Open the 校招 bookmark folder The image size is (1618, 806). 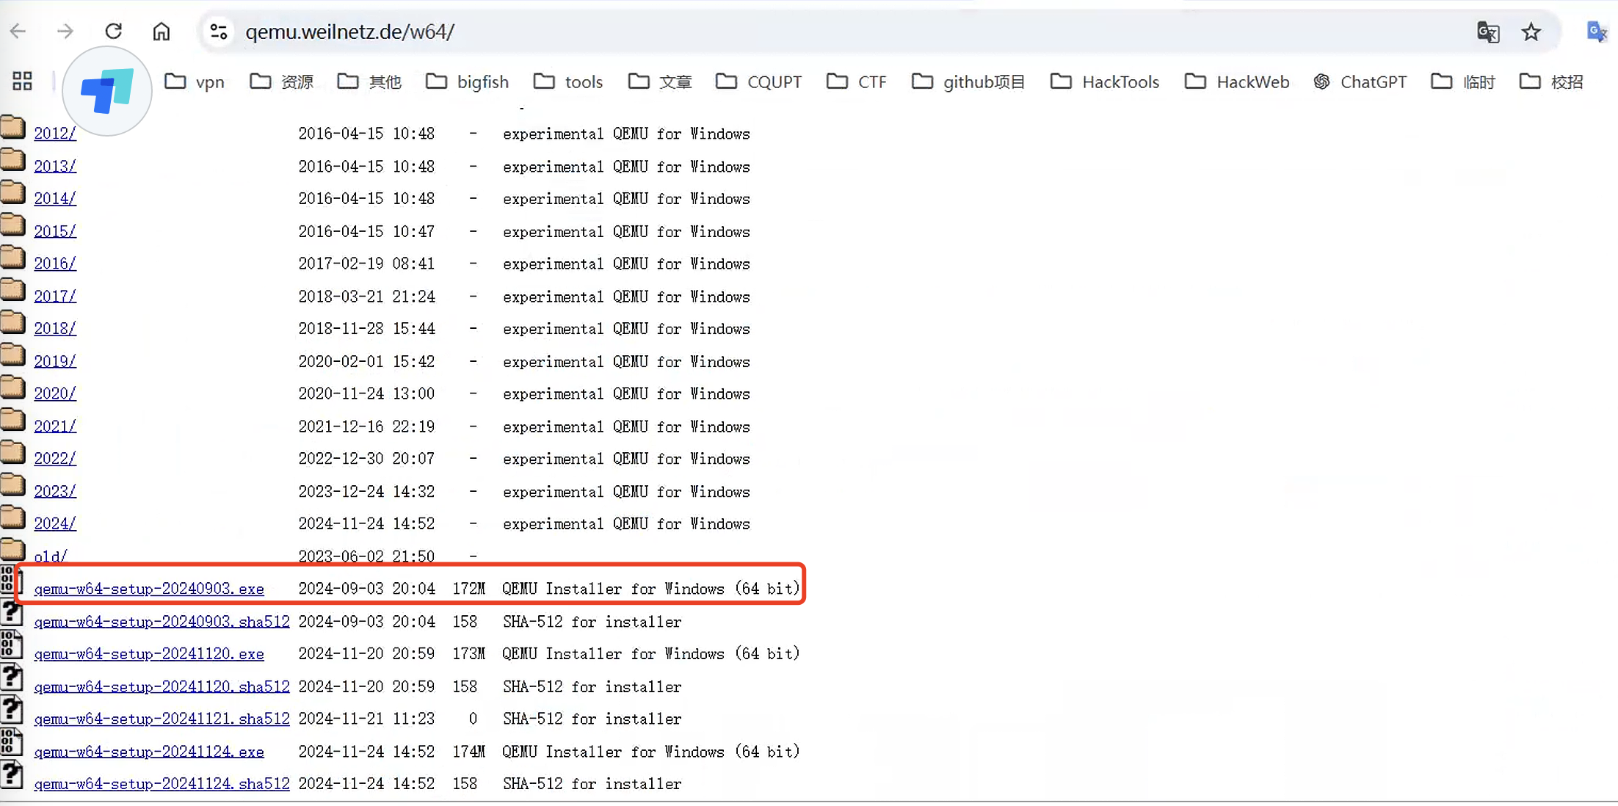1551,81
